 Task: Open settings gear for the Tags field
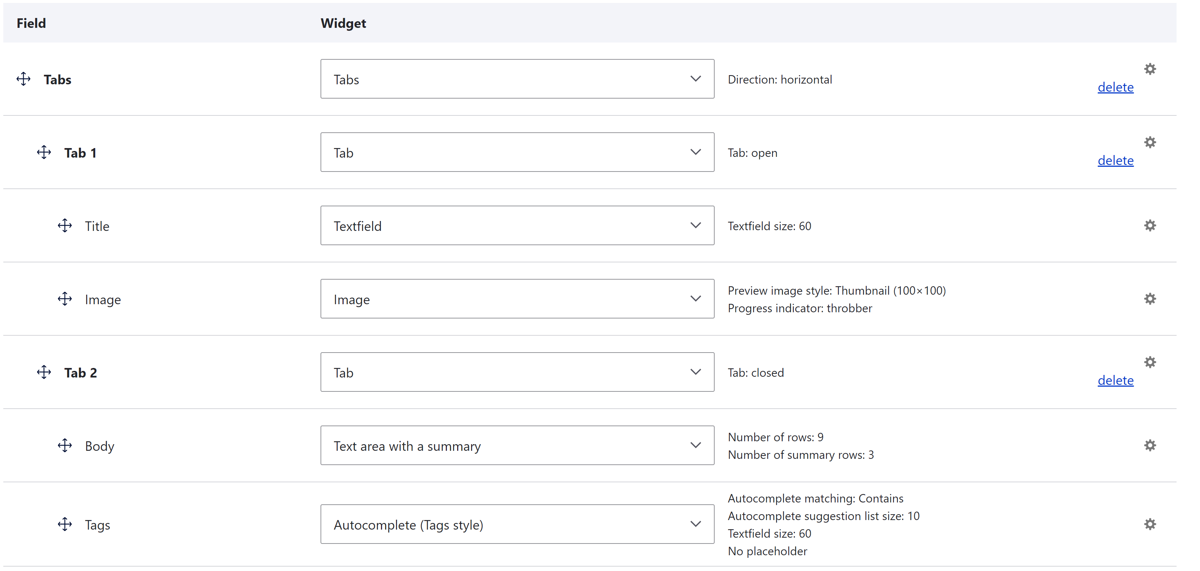coord(1150,524)
